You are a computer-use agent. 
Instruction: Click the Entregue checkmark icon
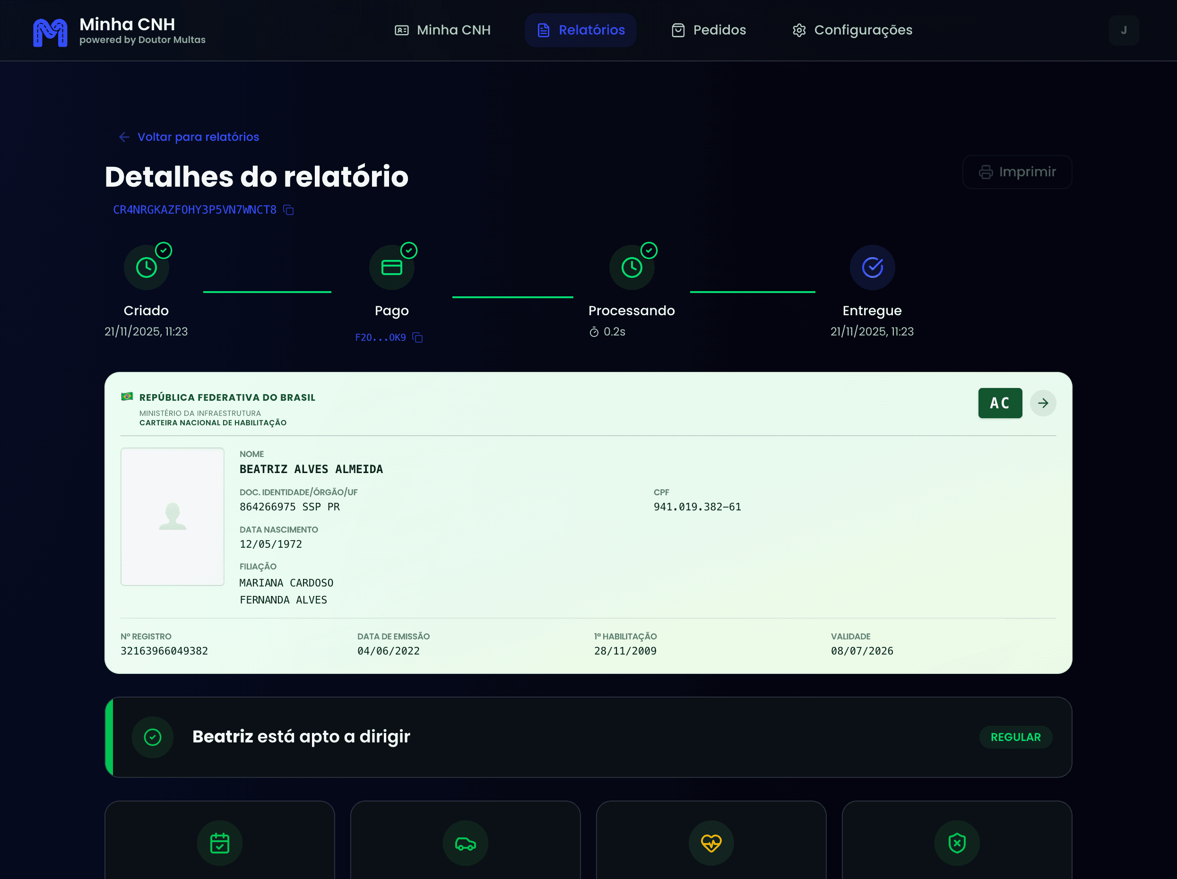(872, 267)
